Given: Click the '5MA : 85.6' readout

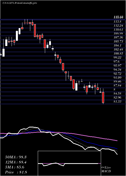Looking at the screenshot, I should click(15, 167).
